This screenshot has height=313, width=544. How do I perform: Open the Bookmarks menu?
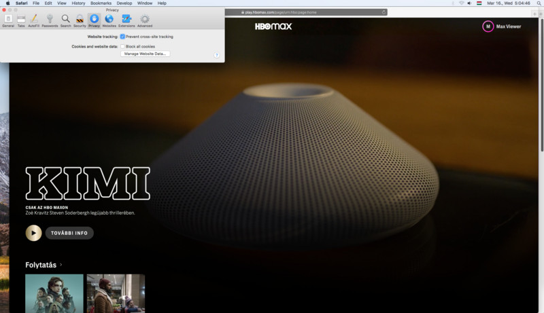click(101, 3)
